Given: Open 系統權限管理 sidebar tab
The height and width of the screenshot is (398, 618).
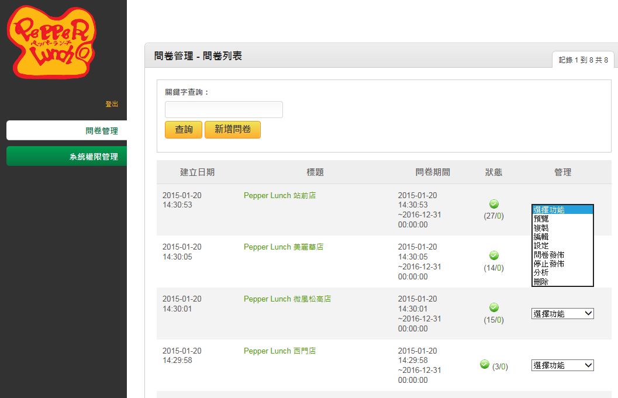Looking at the screenshot, I should pyautogui.click(x=67, y=156).
